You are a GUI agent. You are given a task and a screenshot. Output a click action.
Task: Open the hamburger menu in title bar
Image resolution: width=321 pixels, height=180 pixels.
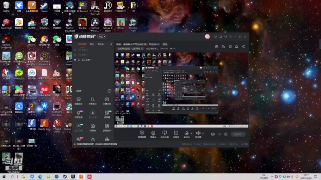click(x=230, y=37)
